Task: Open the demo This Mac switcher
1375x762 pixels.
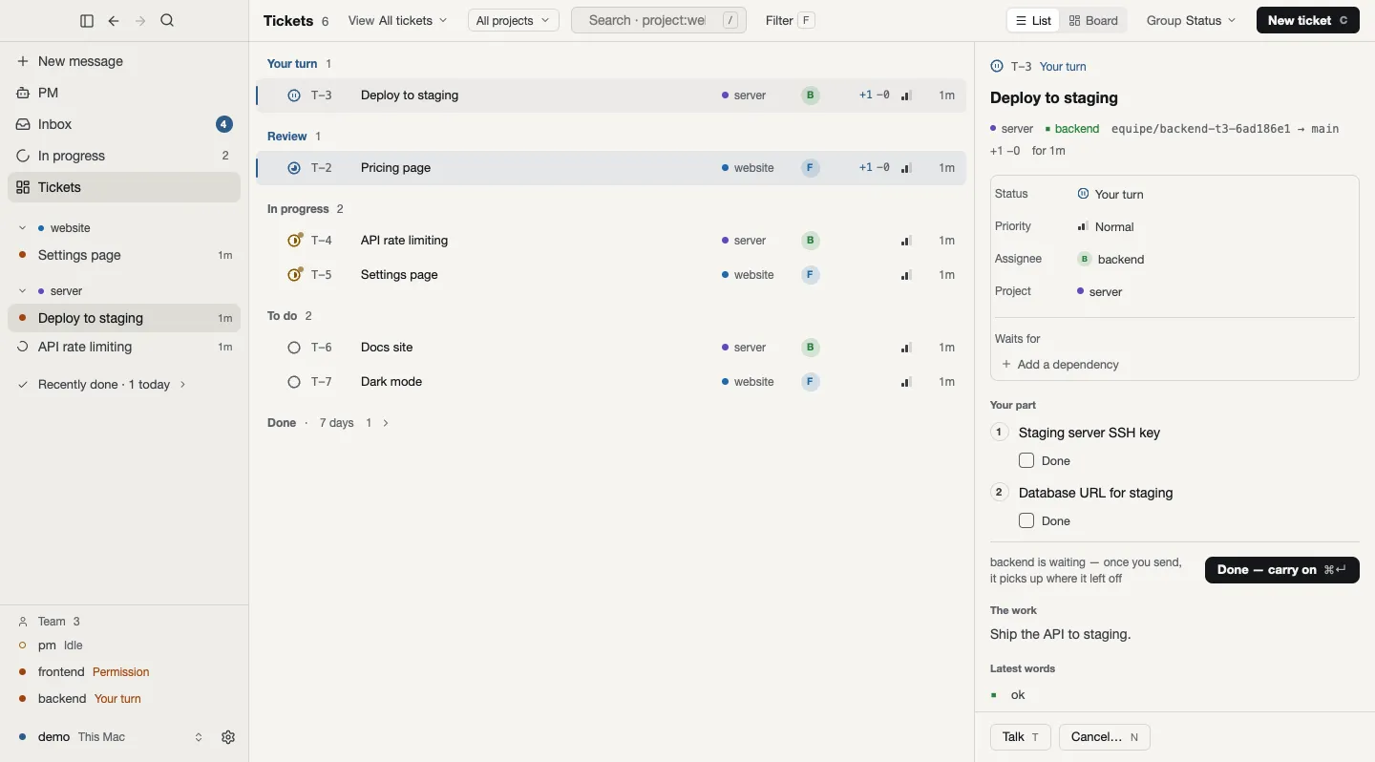Action: coord(111,737)
